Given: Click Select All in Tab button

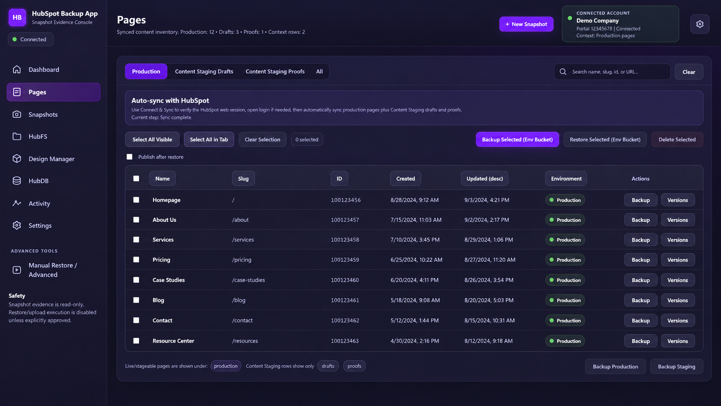Looking at the screenshot, I should pyautogui.click(x=209, y=139).
